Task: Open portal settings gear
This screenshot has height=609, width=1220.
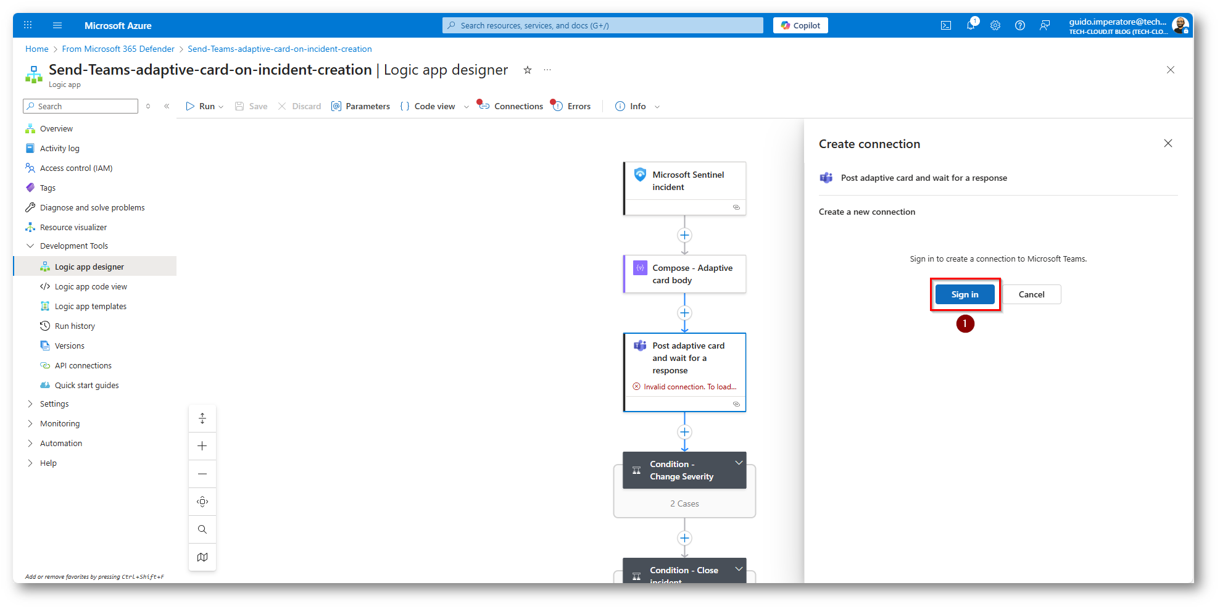Action: click(x=995, y=25)
